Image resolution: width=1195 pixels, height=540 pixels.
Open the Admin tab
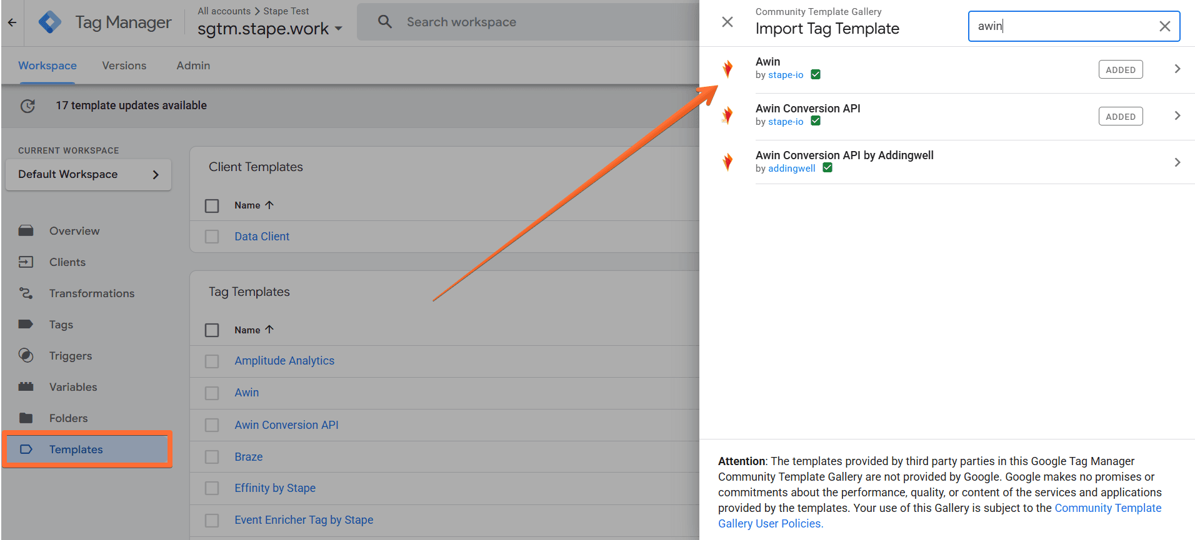(193, 66)
